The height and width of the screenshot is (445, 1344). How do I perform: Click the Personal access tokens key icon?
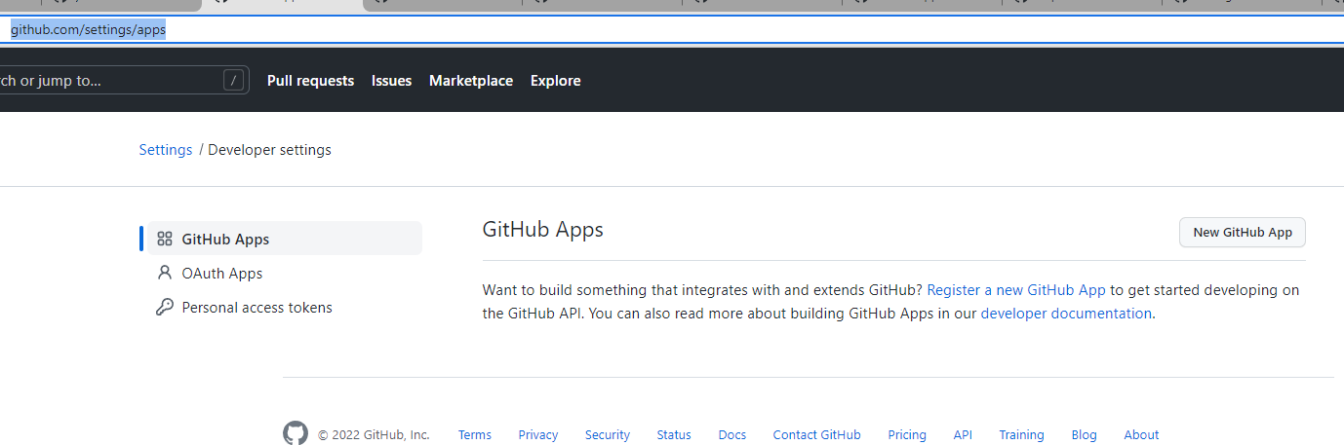point(165,307)
